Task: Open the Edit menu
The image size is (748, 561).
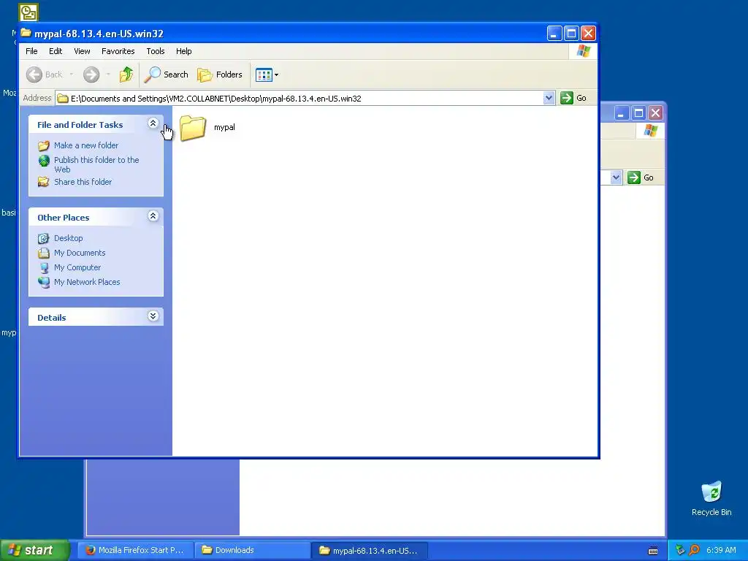Action: (56, 51)
